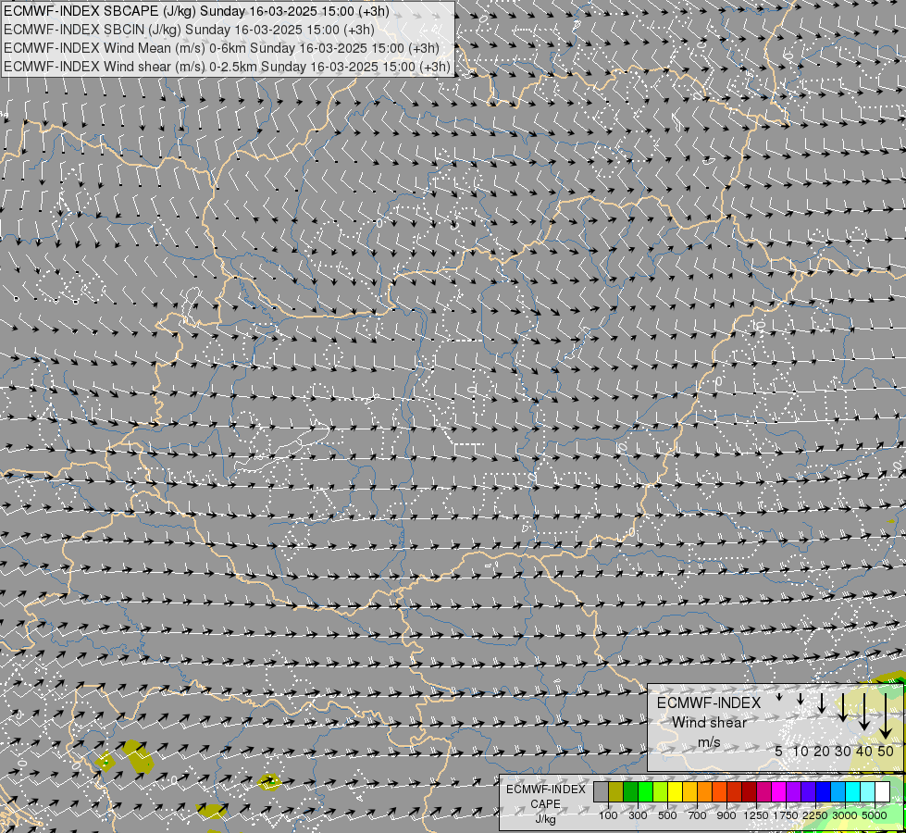Click the 5000 value on CAPE scale
This screenshot has width=906, height=833.
coord(875,815)
